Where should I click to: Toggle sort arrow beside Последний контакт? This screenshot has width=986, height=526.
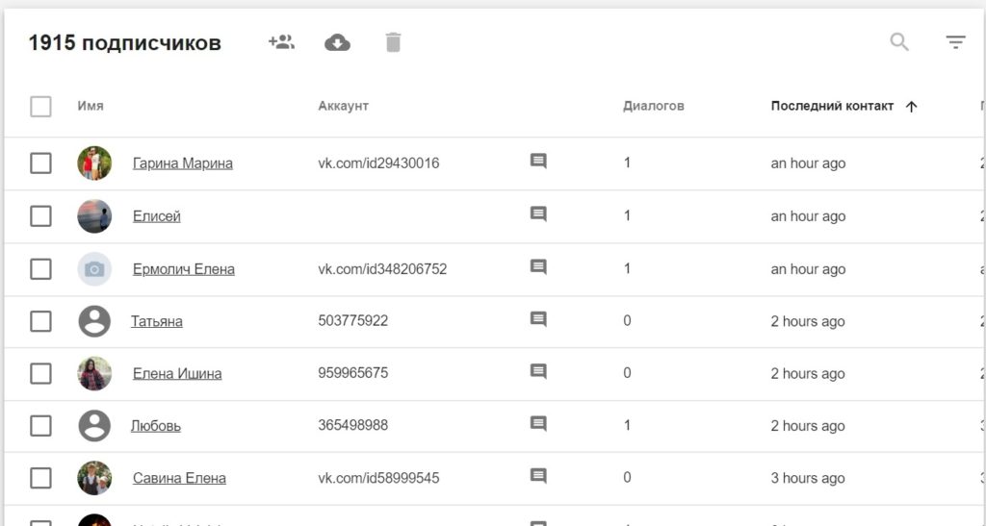(912, 107)
